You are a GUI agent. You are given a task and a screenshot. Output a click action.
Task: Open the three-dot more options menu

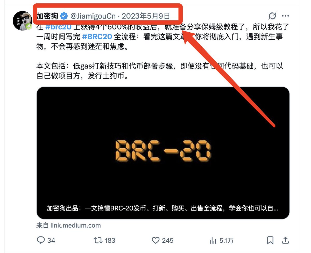pyautogui.click(x=285, y=16)
